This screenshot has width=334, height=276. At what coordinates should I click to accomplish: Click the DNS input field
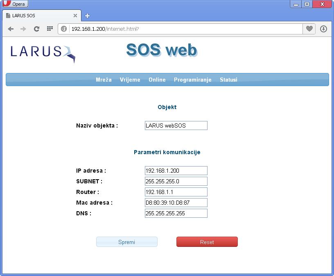[x=176, y=213]
